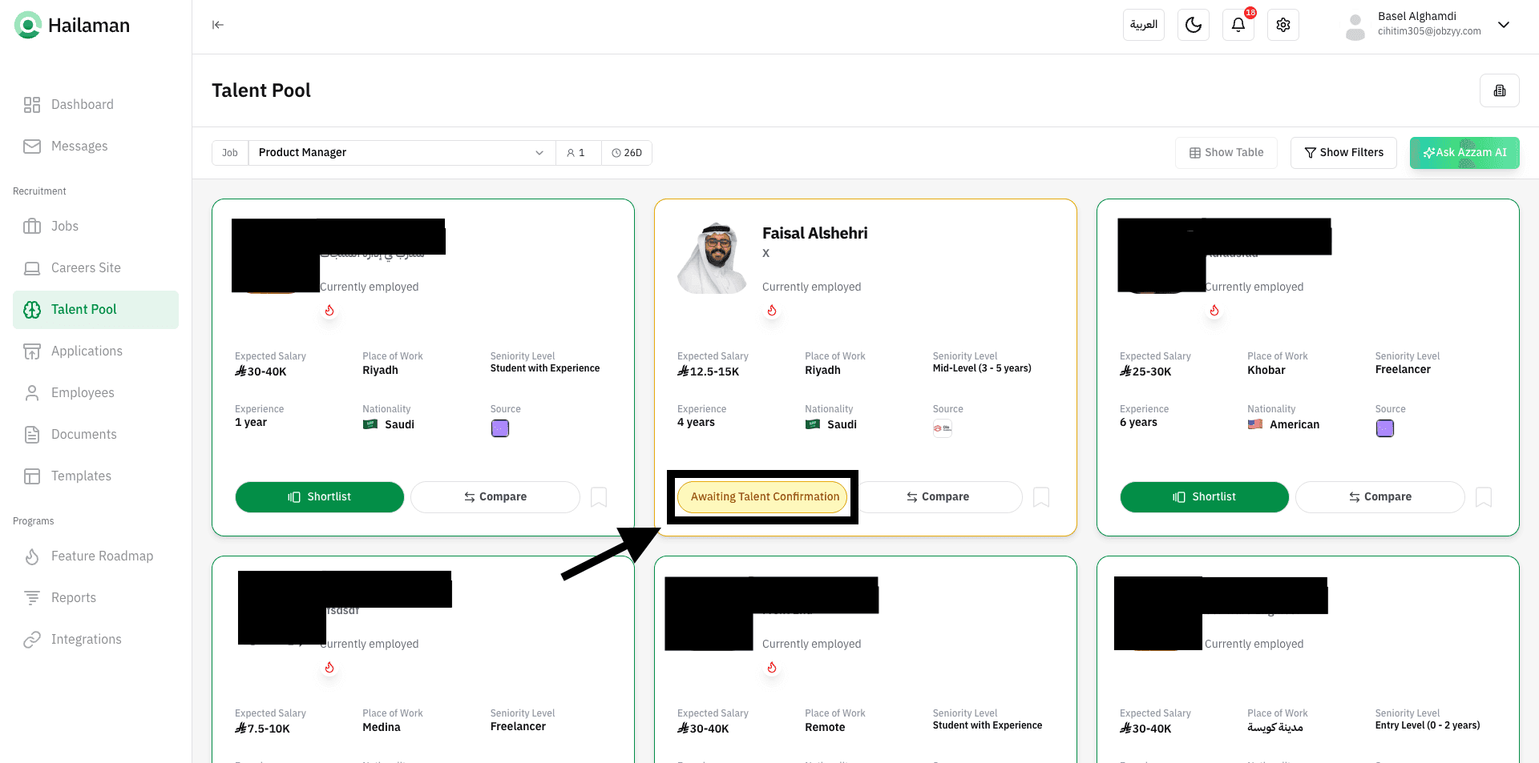Open Dashboard in sidebar
This screenshot has width=1539, height=763.
(95, 105)
